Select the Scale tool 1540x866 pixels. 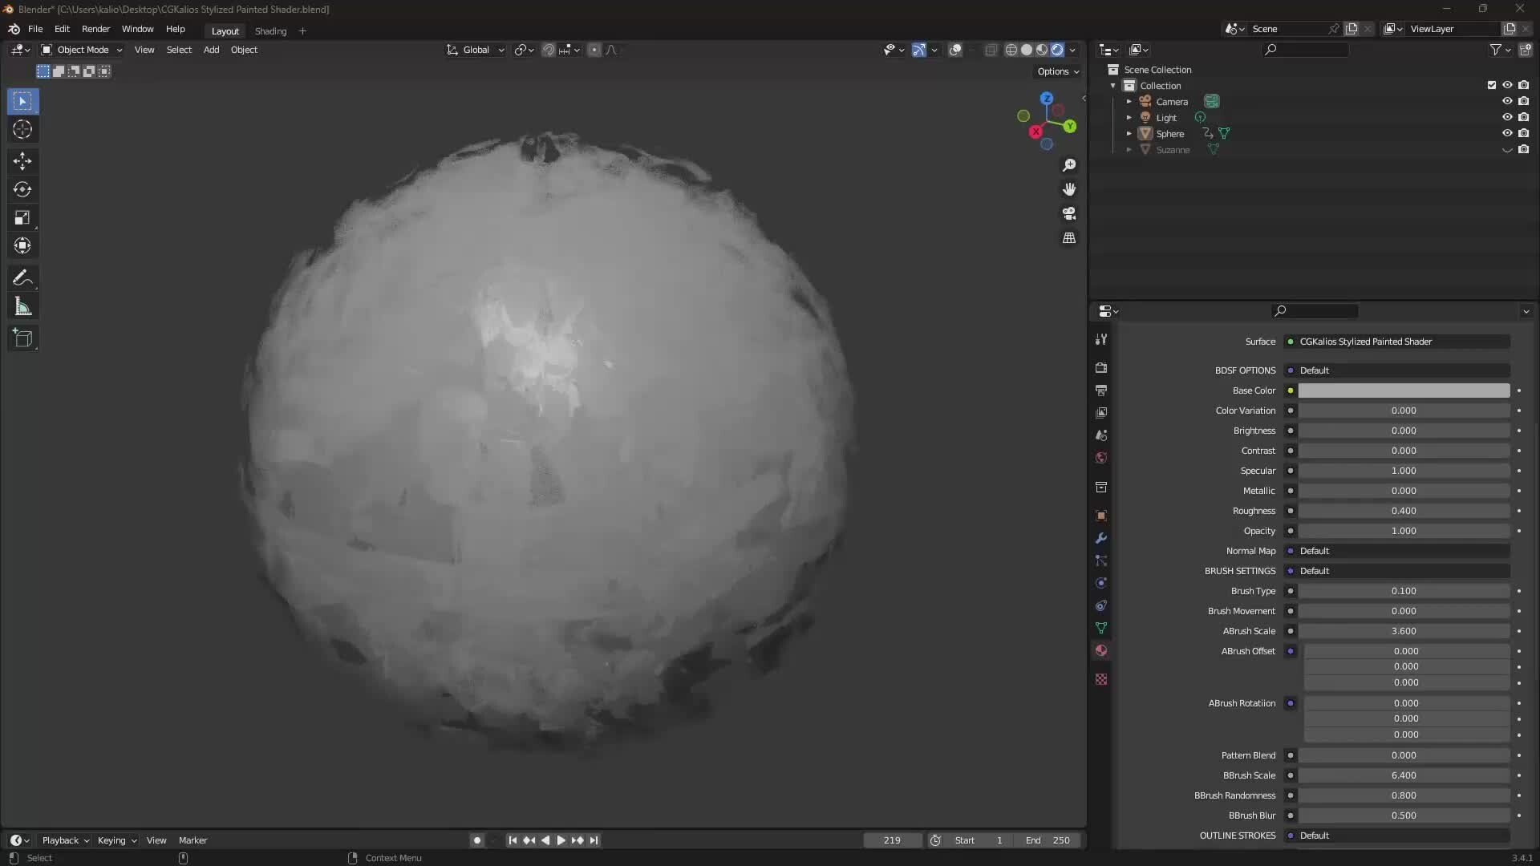(x=22, y=218)
